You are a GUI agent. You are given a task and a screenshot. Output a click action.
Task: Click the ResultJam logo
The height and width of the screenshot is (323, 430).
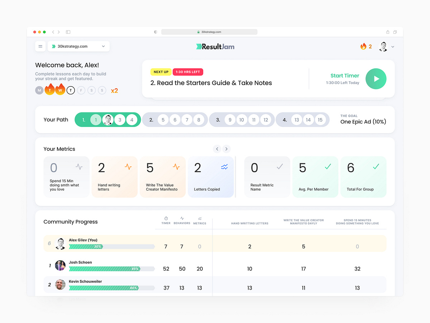point(215,46)
